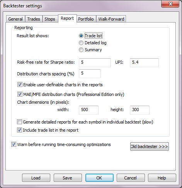The image size is (182, 188).
Task: Disable user-definable charts in reports
Action: coord(20,85)
